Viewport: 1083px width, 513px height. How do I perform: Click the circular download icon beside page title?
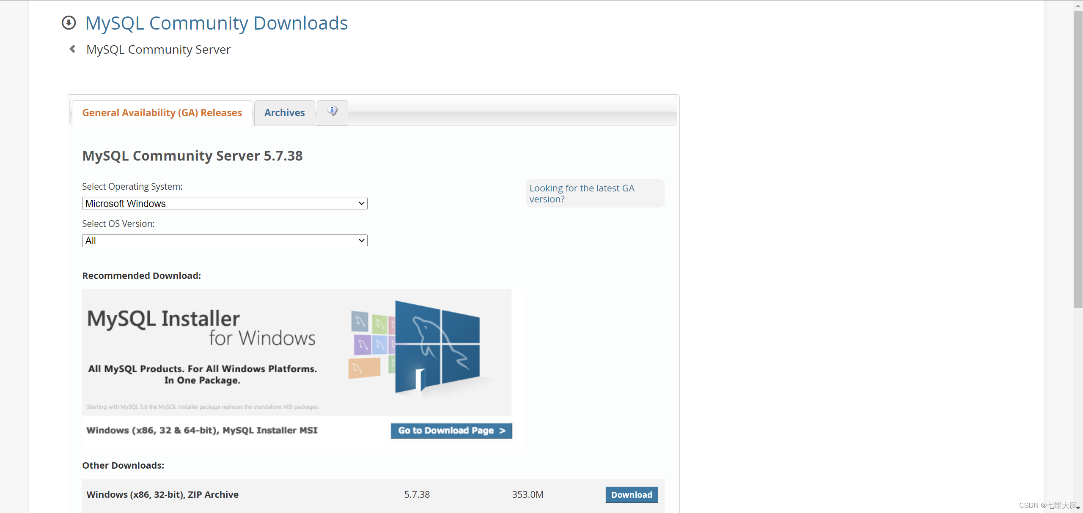pyautogui.click(x=69, y=23)
